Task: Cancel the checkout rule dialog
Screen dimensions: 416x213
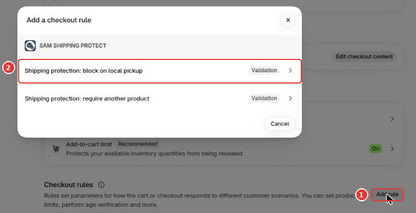Action: click(279, 124)
